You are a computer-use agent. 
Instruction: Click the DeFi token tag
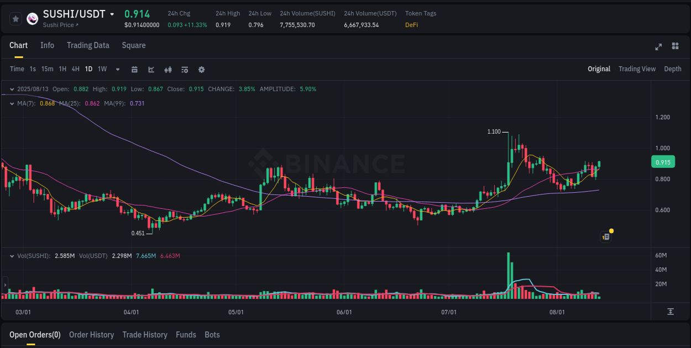click(411, 25)
